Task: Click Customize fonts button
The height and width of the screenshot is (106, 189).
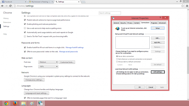Action: tap(67, 62)
